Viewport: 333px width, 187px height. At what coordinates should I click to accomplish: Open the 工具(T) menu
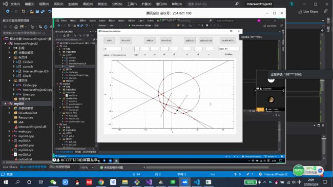click(132, 4)
